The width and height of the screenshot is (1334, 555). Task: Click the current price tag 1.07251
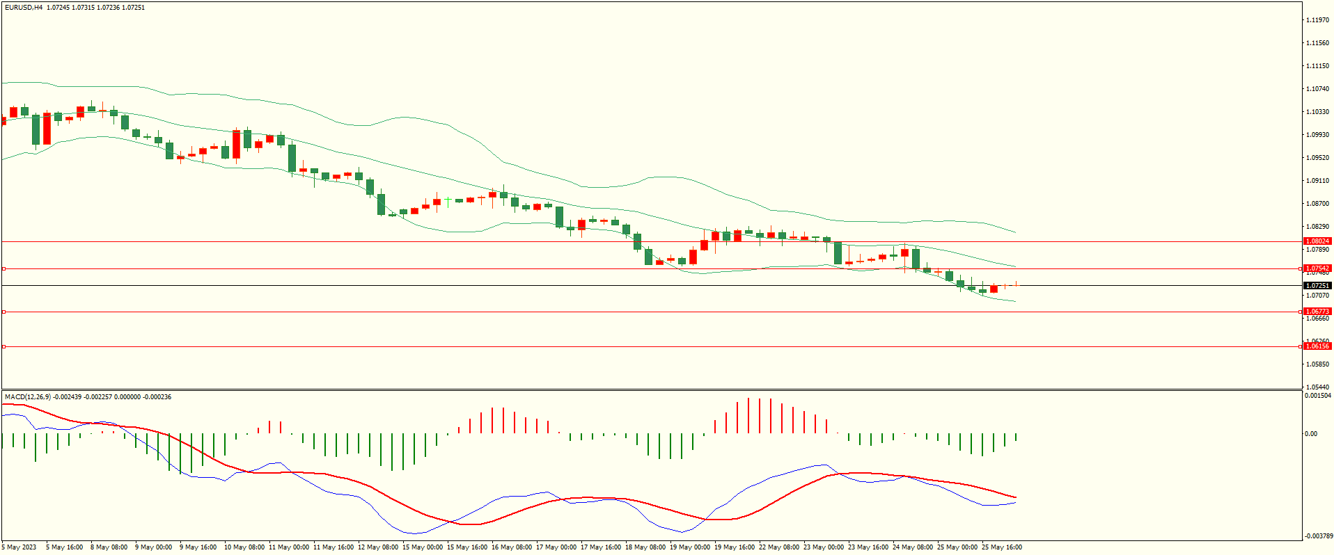(x=1317, y=286)
